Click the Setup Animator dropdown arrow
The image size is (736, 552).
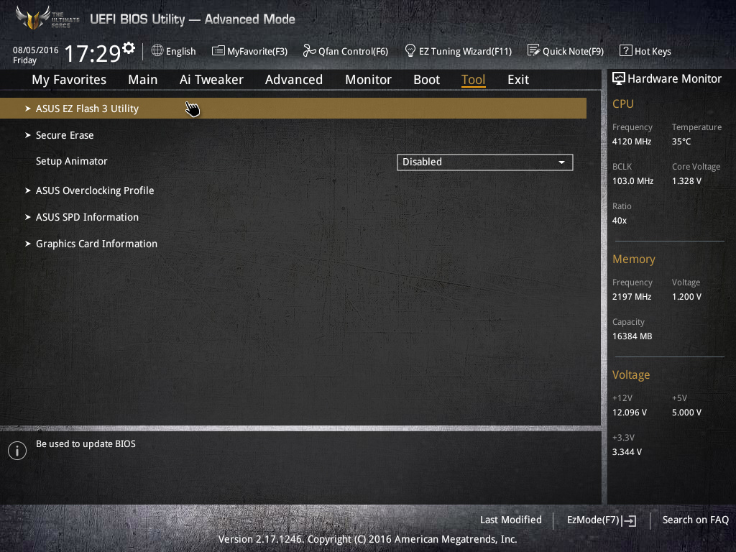coord(561,162)
